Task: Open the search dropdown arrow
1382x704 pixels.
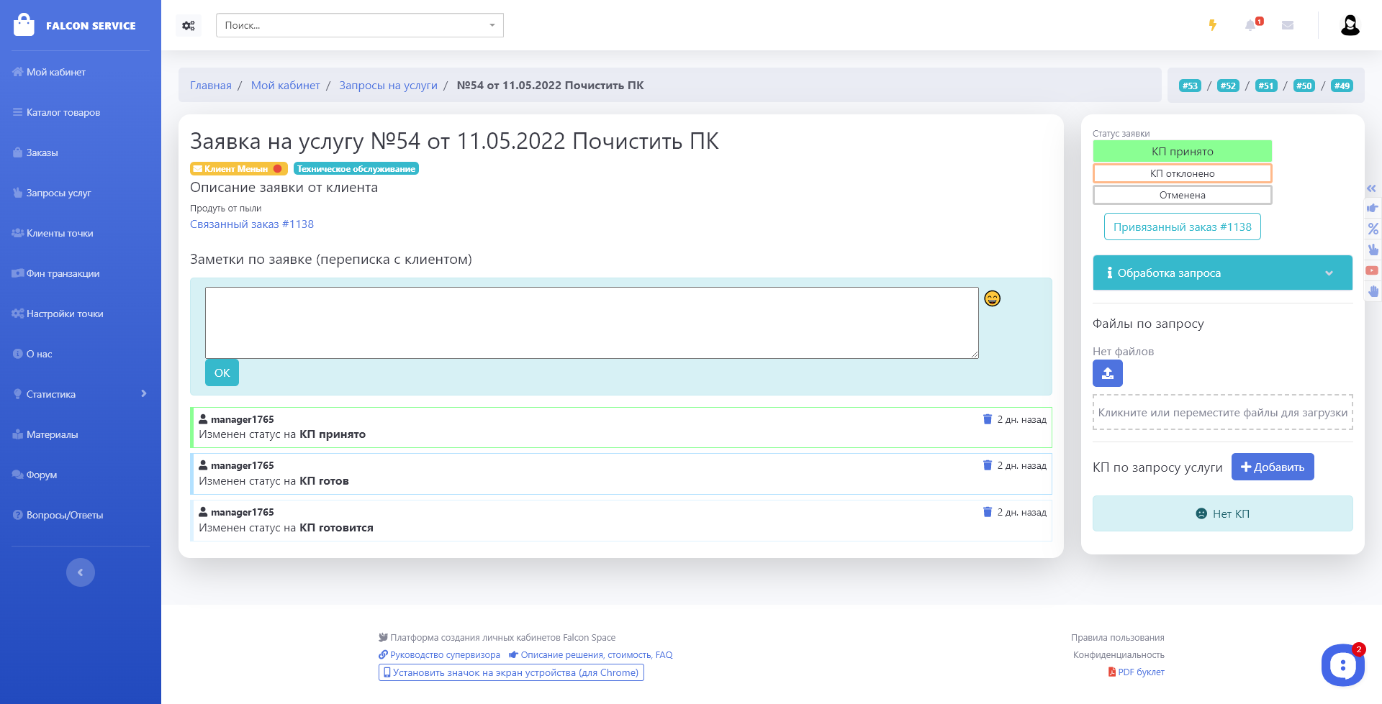Action: [x=492, y=25]
